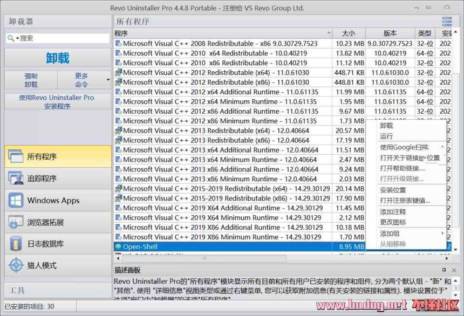Image resolution: width=464 pixels, height=316 pixels.
Task: Click status bar text 已安装的项目: 30
Action: (30, 306)
